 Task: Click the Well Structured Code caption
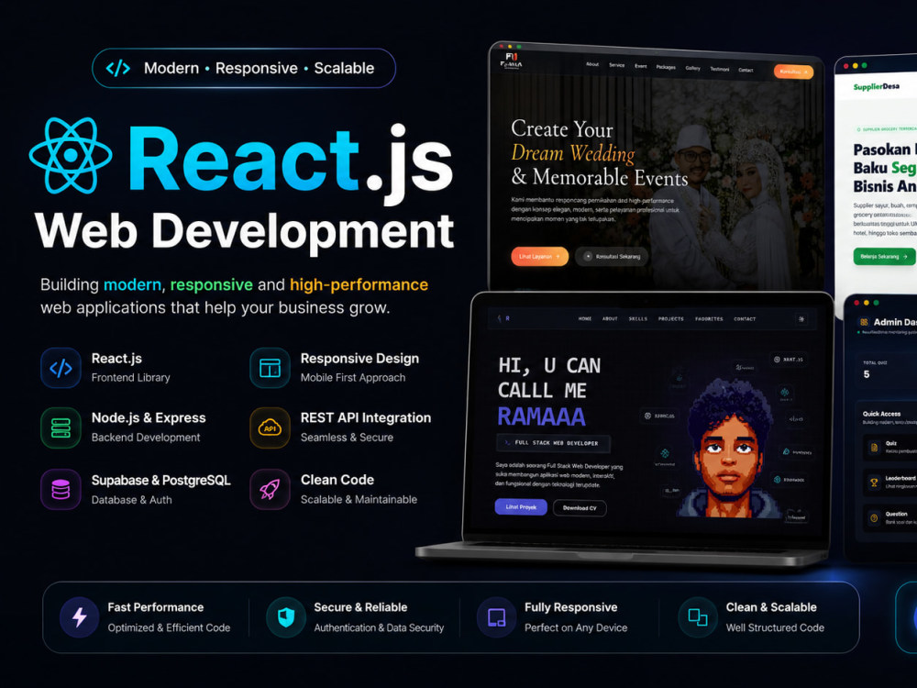(x=775, y=627)
